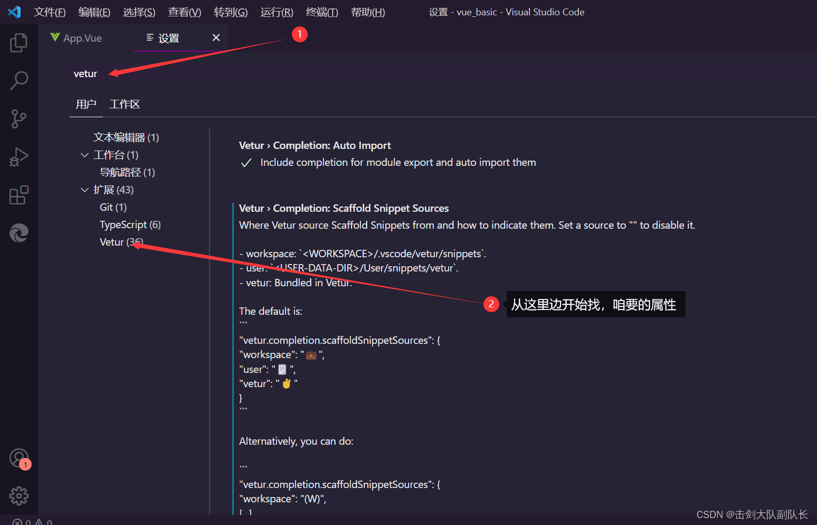The width and height of the screenshot is (817, 525).
Task: Click the settings search box containing vetur
Action: coord(442,74)
